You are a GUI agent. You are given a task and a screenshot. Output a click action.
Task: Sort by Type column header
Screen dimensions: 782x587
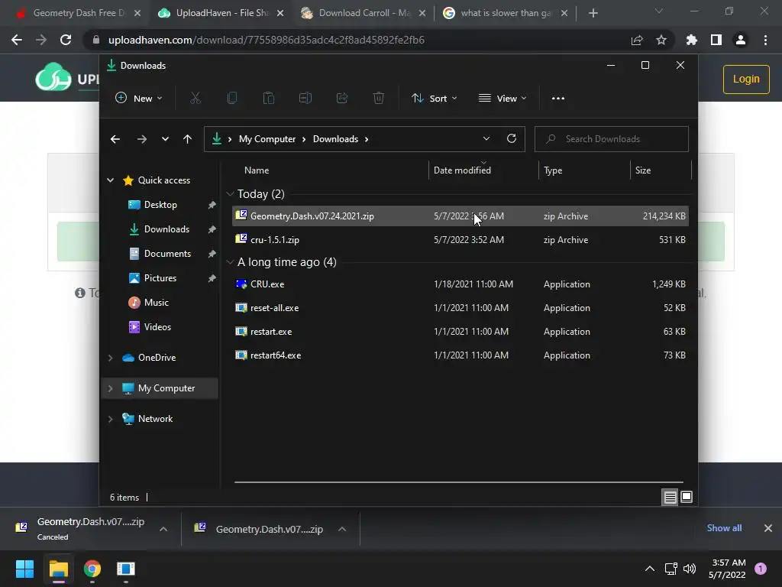point(553,170)
